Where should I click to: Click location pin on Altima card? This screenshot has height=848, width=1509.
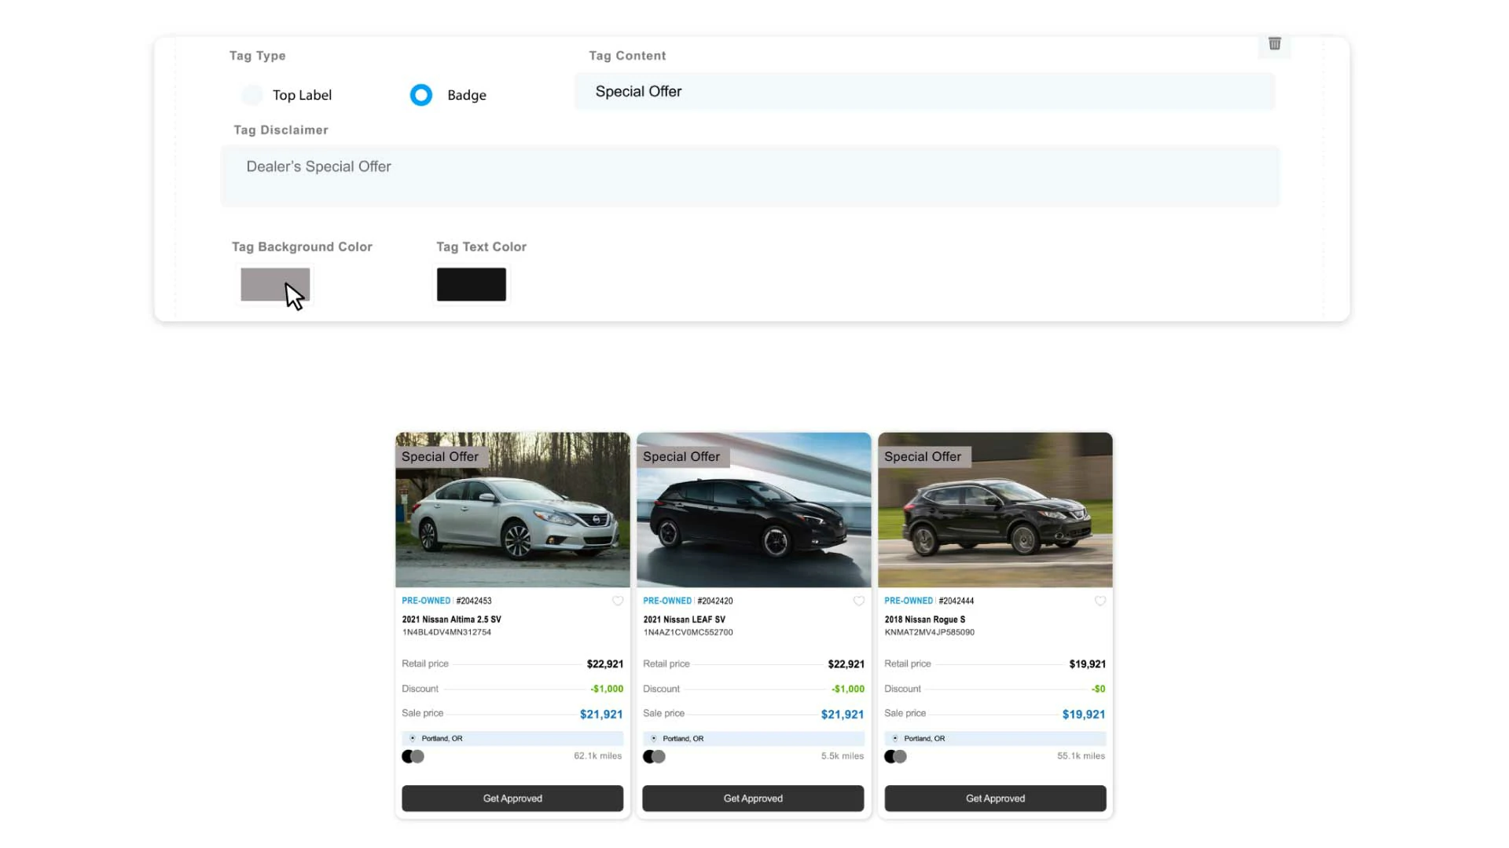click(x=413, y=738)
